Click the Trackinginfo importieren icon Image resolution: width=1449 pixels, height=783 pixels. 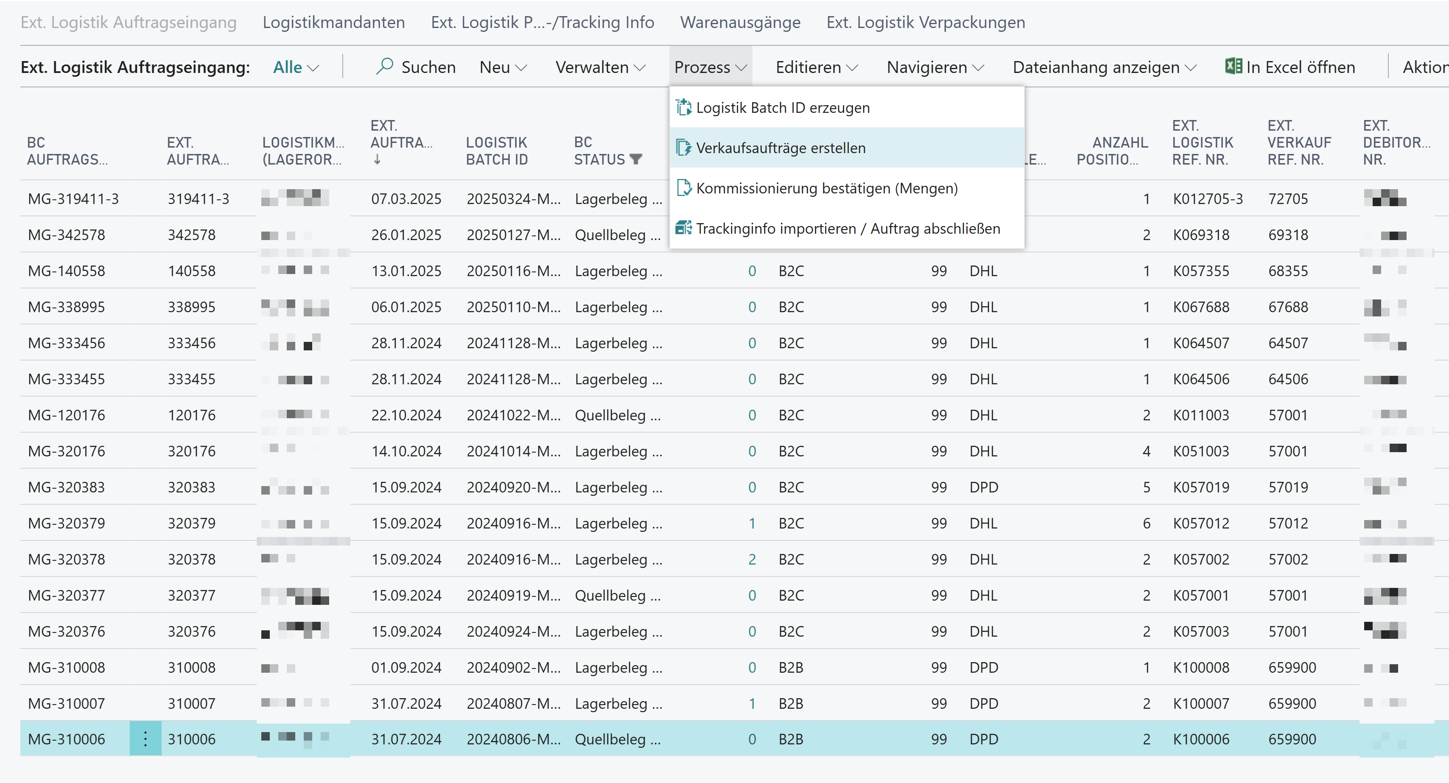pos(683,228)
